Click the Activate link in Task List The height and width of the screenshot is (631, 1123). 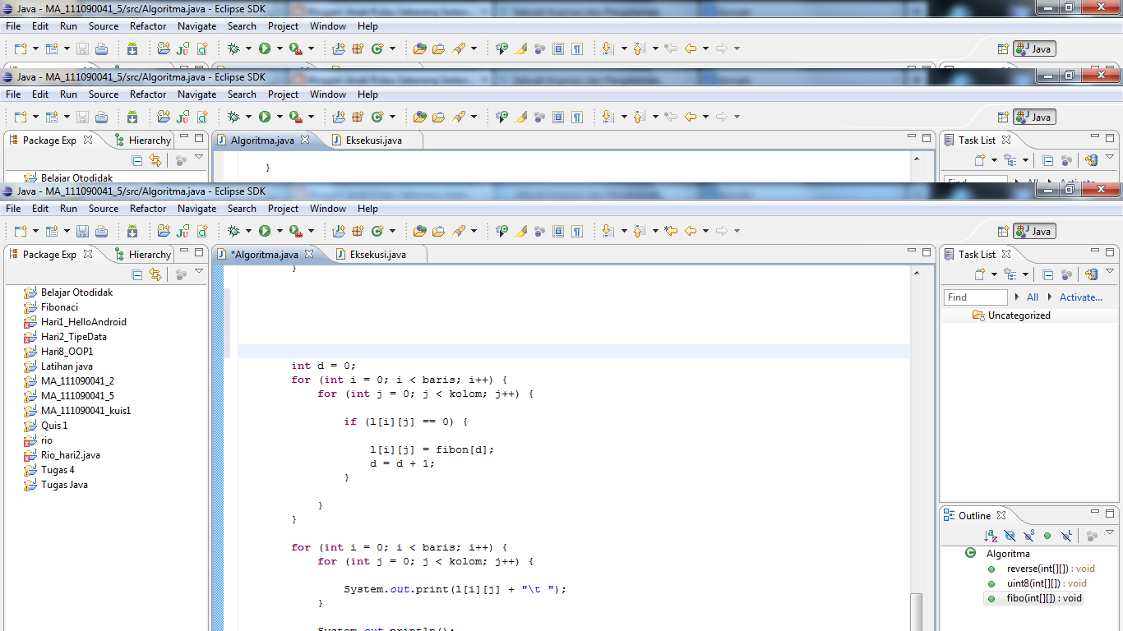point(1081,297)
